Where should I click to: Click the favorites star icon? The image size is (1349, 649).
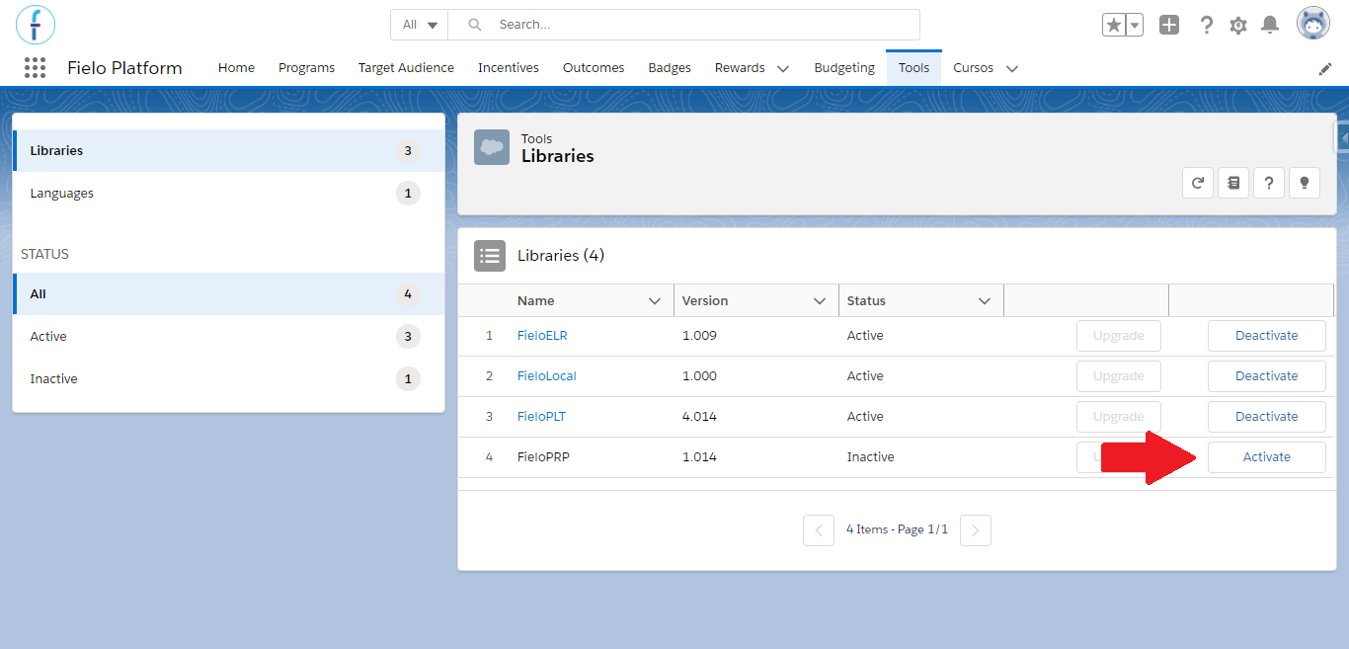pos(1114,25)
